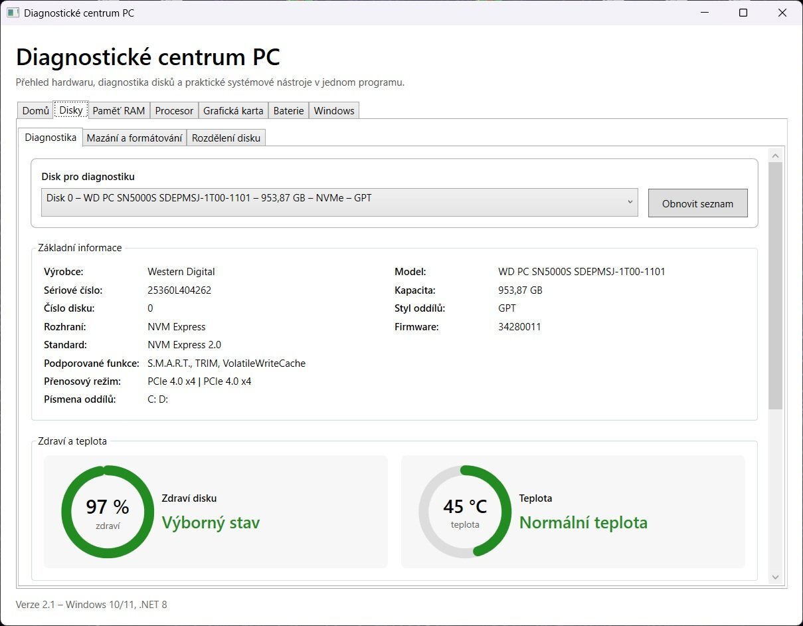The image size is (803, 626).
Task: Return to the Domů tab
Action: coord(36,110)
